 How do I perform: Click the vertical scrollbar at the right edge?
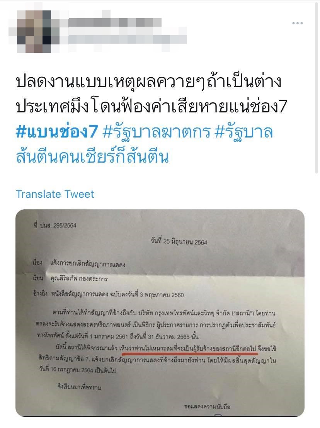pos(317,87)
